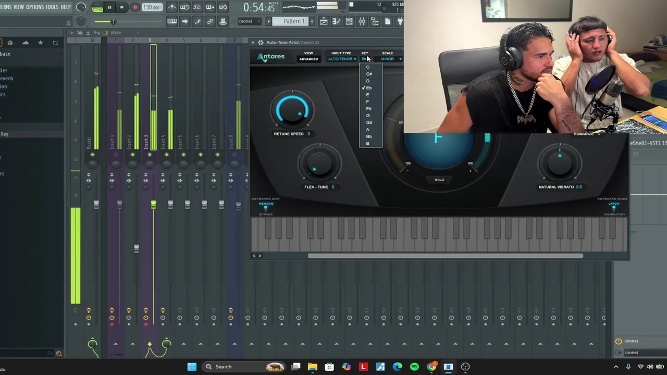Click the Auto-Tune keyboard horizontal scrollbar

446,256
